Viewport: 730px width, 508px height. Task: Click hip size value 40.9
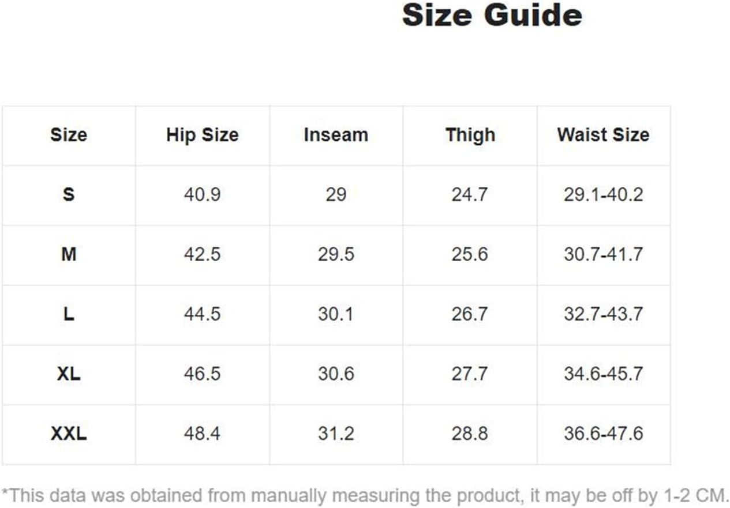click(202, 194)
